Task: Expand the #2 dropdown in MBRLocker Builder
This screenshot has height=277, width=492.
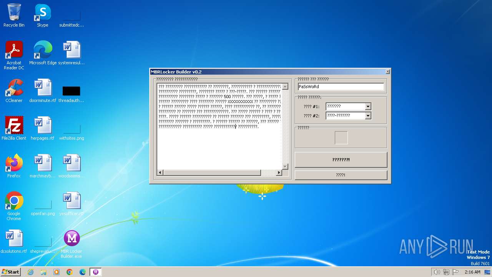Action: click(368, 116)
